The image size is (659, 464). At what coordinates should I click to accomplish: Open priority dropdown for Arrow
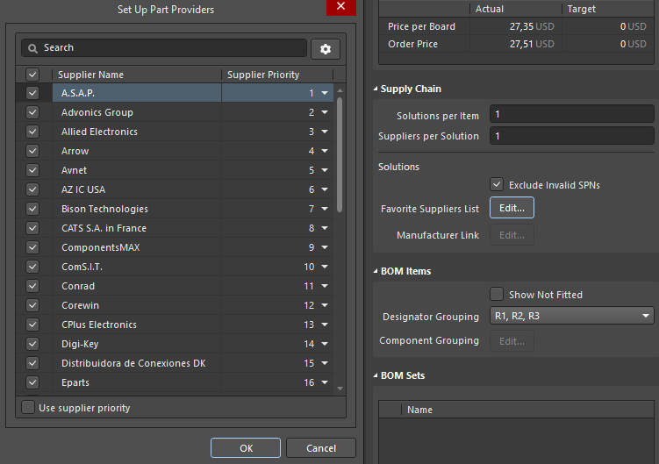click(x=325, y=151)
